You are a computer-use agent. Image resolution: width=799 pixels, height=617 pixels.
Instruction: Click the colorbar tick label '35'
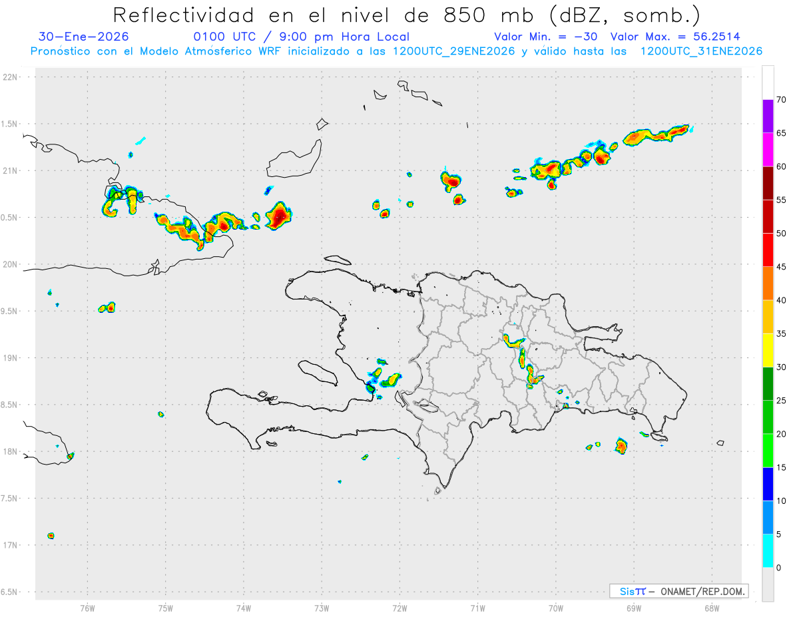click(x=781, y=333)
